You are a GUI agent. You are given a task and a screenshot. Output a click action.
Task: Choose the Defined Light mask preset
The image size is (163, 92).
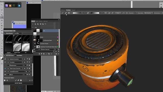[x=17, y=48]
